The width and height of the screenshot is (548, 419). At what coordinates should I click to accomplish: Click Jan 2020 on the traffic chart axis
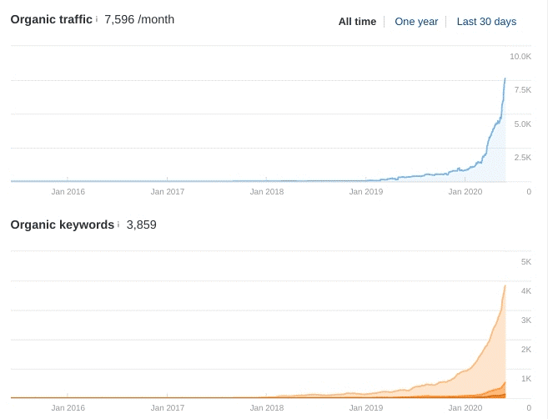click(465, 192)
